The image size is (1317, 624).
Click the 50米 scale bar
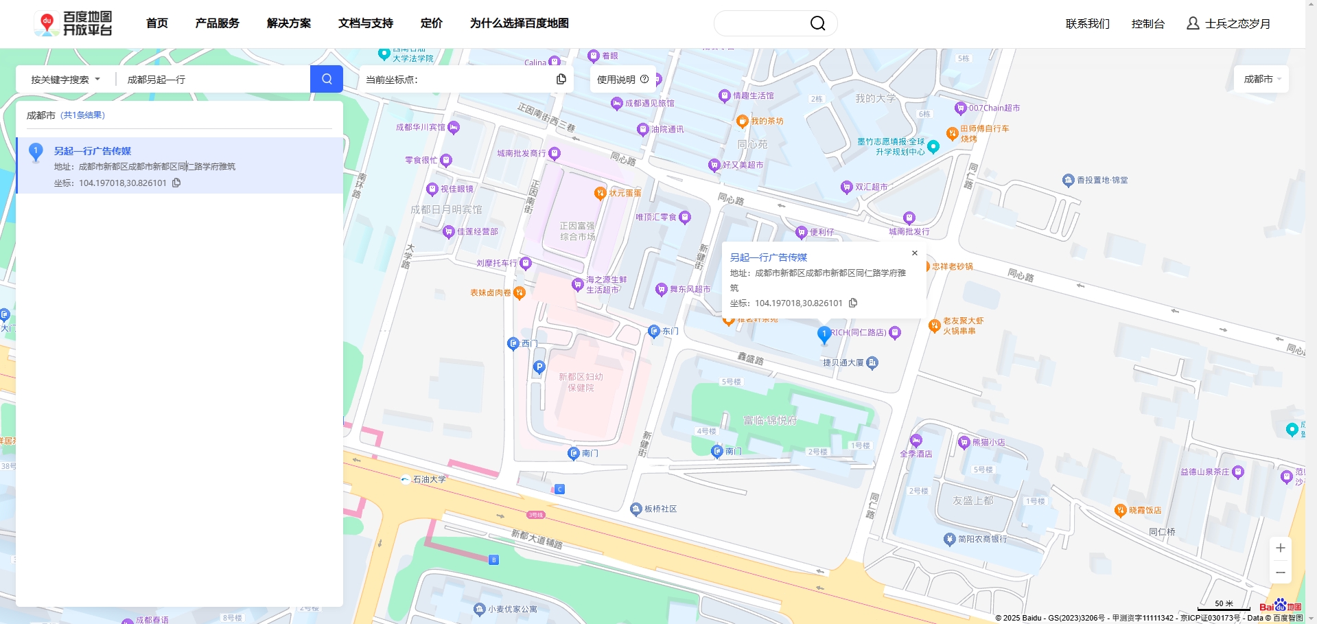click(1222, 603)
